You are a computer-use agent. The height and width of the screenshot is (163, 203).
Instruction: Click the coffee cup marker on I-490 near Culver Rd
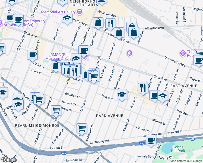click(151, 141)
